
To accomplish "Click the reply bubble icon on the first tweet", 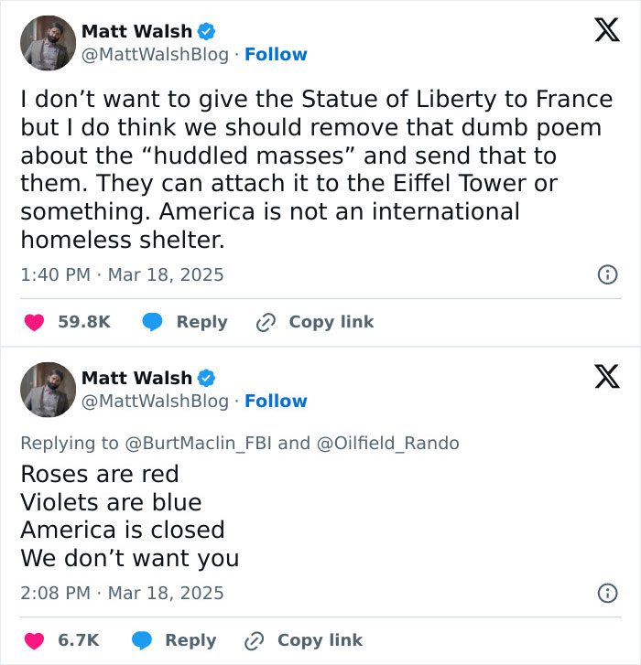I will coord(152,322).
